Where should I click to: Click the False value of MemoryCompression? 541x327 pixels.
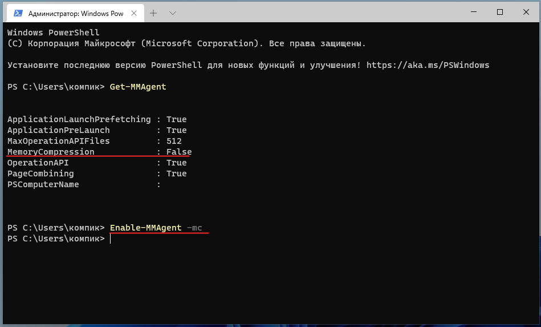[179, 152]
